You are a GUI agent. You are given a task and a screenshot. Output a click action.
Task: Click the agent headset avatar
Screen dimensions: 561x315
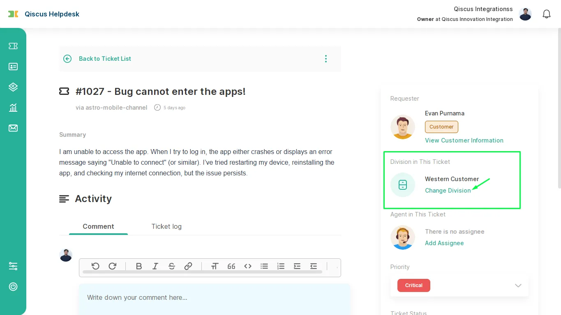pyautogui.click(x=403, y=237)
